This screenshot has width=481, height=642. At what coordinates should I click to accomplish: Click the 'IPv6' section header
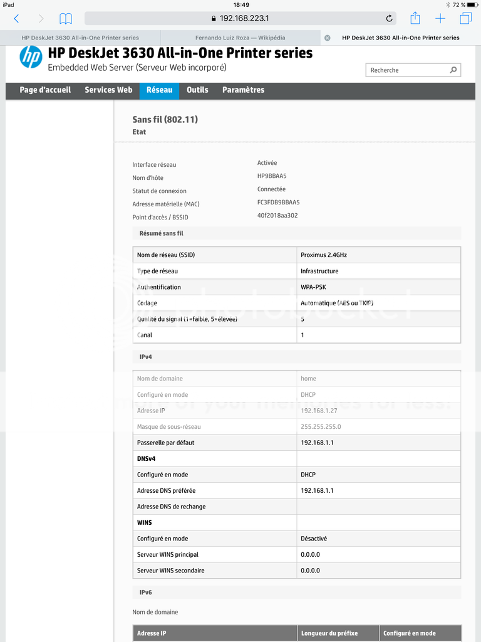click(296, 592)
